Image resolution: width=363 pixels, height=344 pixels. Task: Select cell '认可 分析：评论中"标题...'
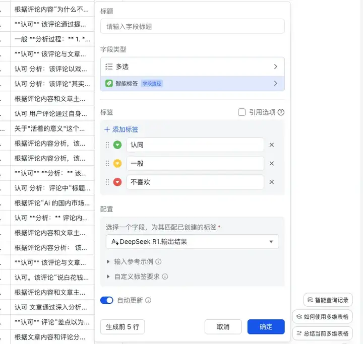pyautogui.click(x=52, y=188)
